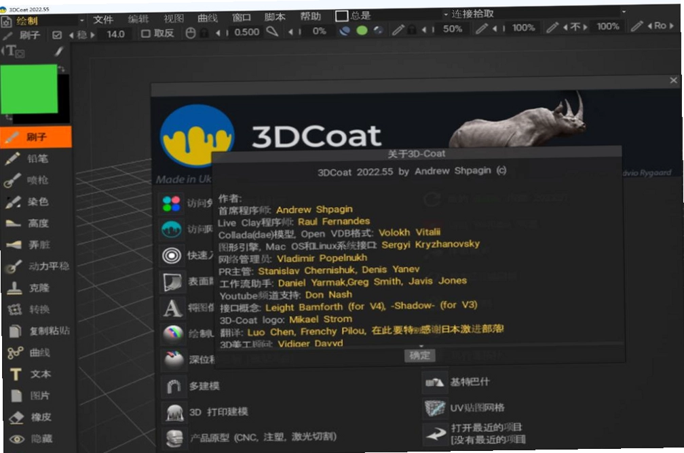Click the left arrow beside 不
This screenshot has height=453, width=684.
(565, 27)
